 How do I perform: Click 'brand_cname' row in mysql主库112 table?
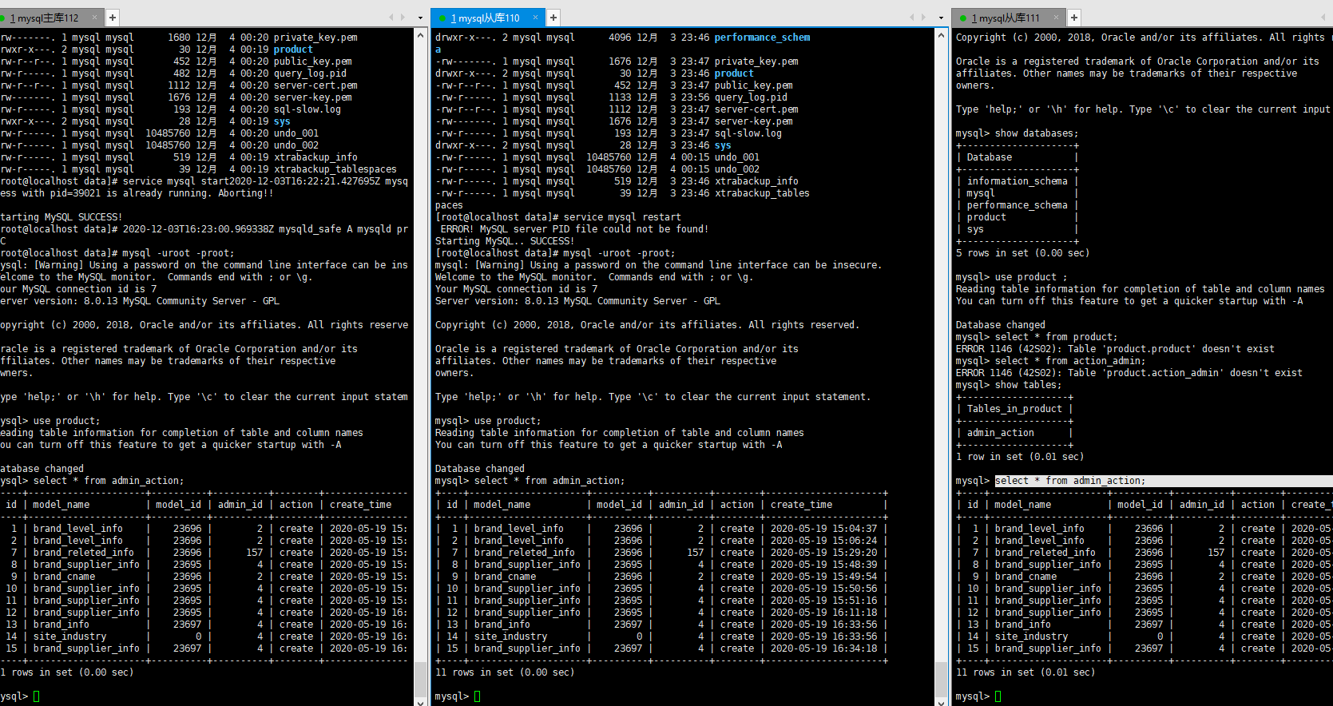pyautogui.click(x=204, y=577)
